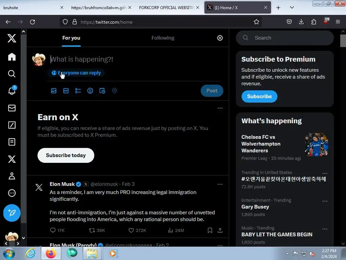This screenshot has width=346, height=260.
Task: Open Windows Start menu orb
Action: [9, 254]
